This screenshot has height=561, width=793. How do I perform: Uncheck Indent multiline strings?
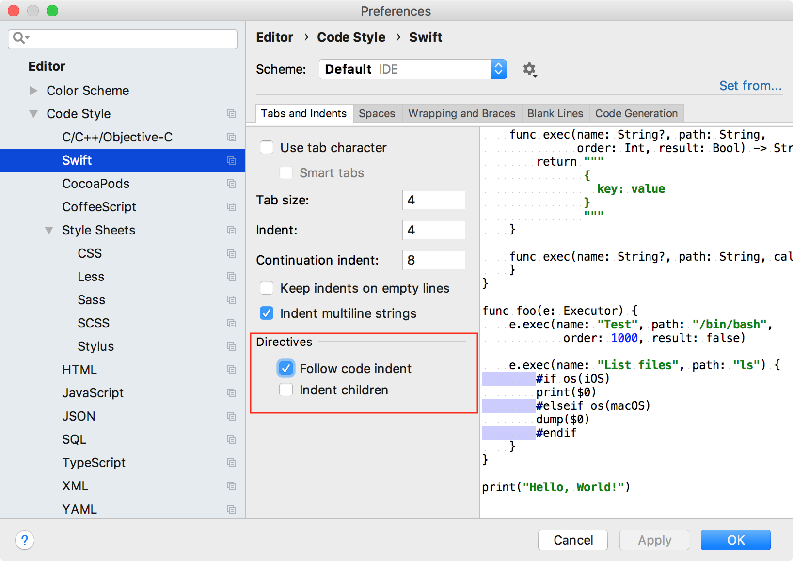[267, 313]
